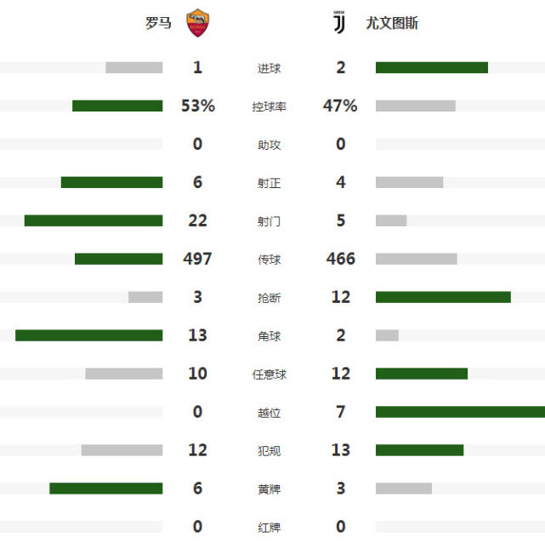Click Roma's 13 corners green bar
Image resolution: width=545 pixels, height=543 pixels.
tap(89, 335)
